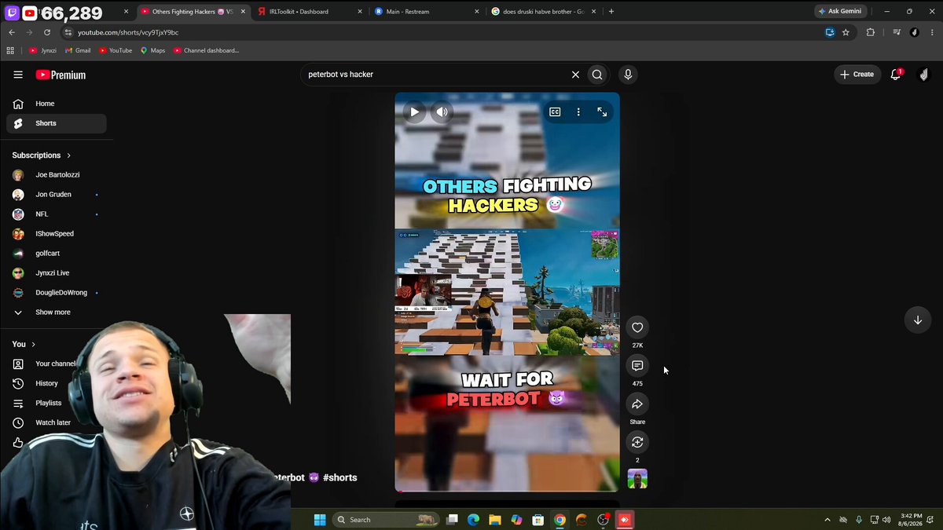
Task: Expand the You section
Action: [x=24, y=344]
